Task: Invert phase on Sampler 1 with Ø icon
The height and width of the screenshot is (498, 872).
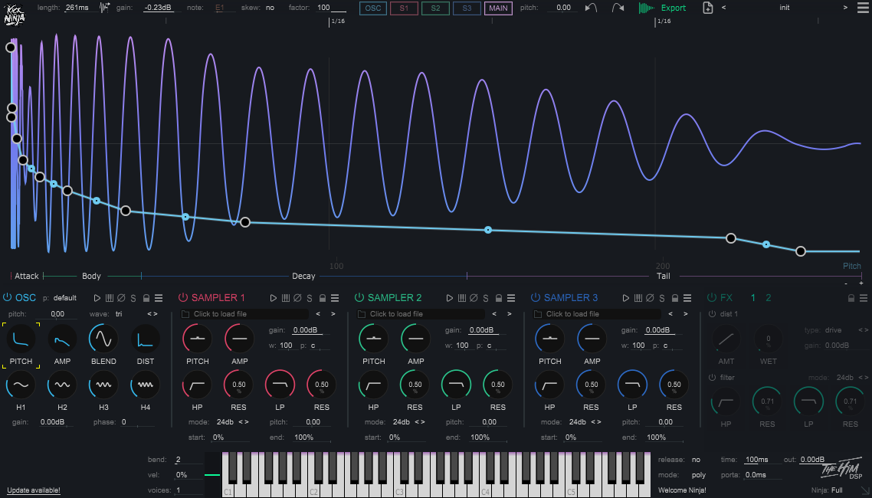Action: (297, 298)
